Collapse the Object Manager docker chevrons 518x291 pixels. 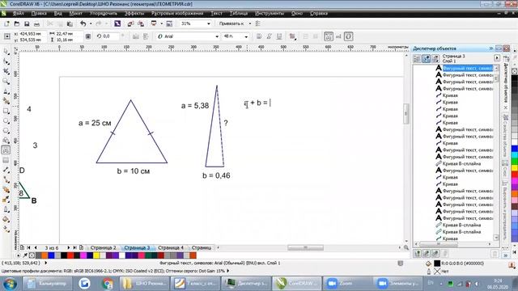[x=491, y=48]
